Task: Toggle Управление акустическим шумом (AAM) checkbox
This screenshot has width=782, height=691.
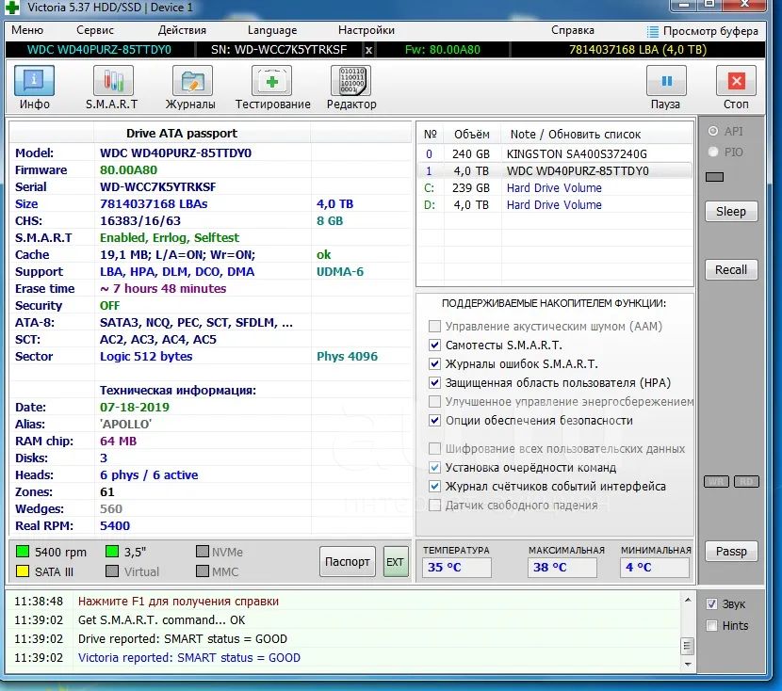Action: click(434, 327)
